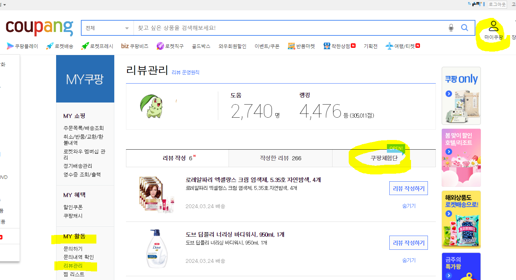Click 숨기기 under the 로레알파리 염색제 item

tap(409, 206)
